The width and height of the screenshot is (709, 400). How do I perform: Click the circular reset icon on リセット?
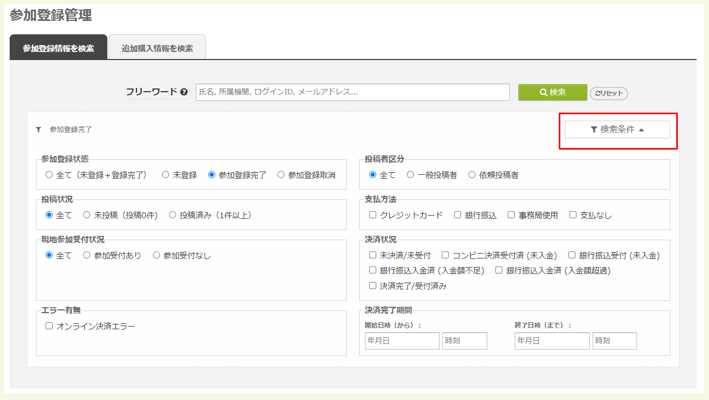click(x=597, y=93)
